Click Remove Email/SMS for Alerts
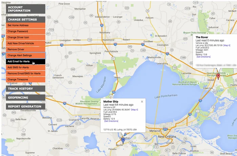The height and width of the screenshot is (156, 237). click(x=25, y=73)
